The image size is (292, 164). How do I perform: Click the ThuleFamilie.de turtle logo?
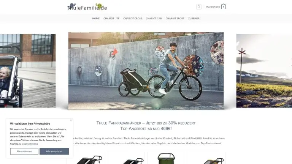(87, 7)
